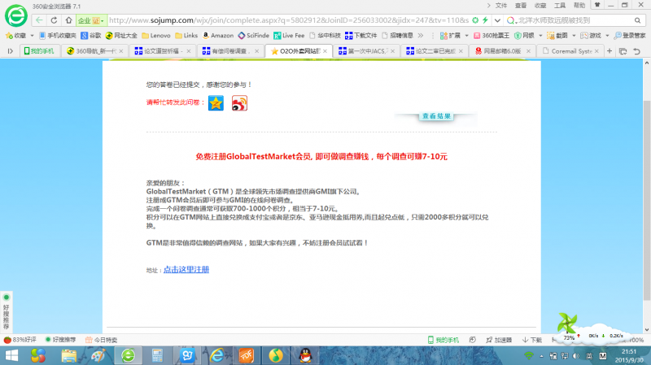
Task: Switch to the Coremail Syste tab
Action: pyautogui.click(x=569, y=51)
